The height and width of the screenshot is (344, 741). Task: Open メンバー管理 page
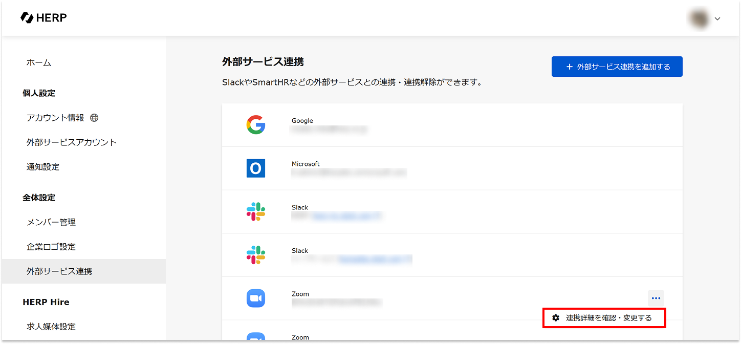pos(51,222)
